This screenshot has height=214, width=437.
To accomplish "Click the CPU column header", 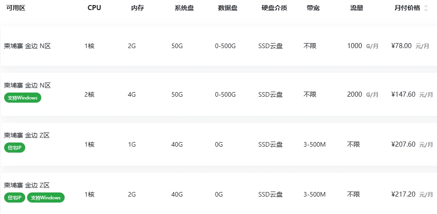I will 94,8.
